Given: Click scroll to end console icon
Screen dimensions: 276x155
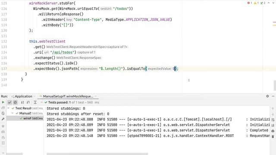Looking at the screenshot, I should coord(273,125).
